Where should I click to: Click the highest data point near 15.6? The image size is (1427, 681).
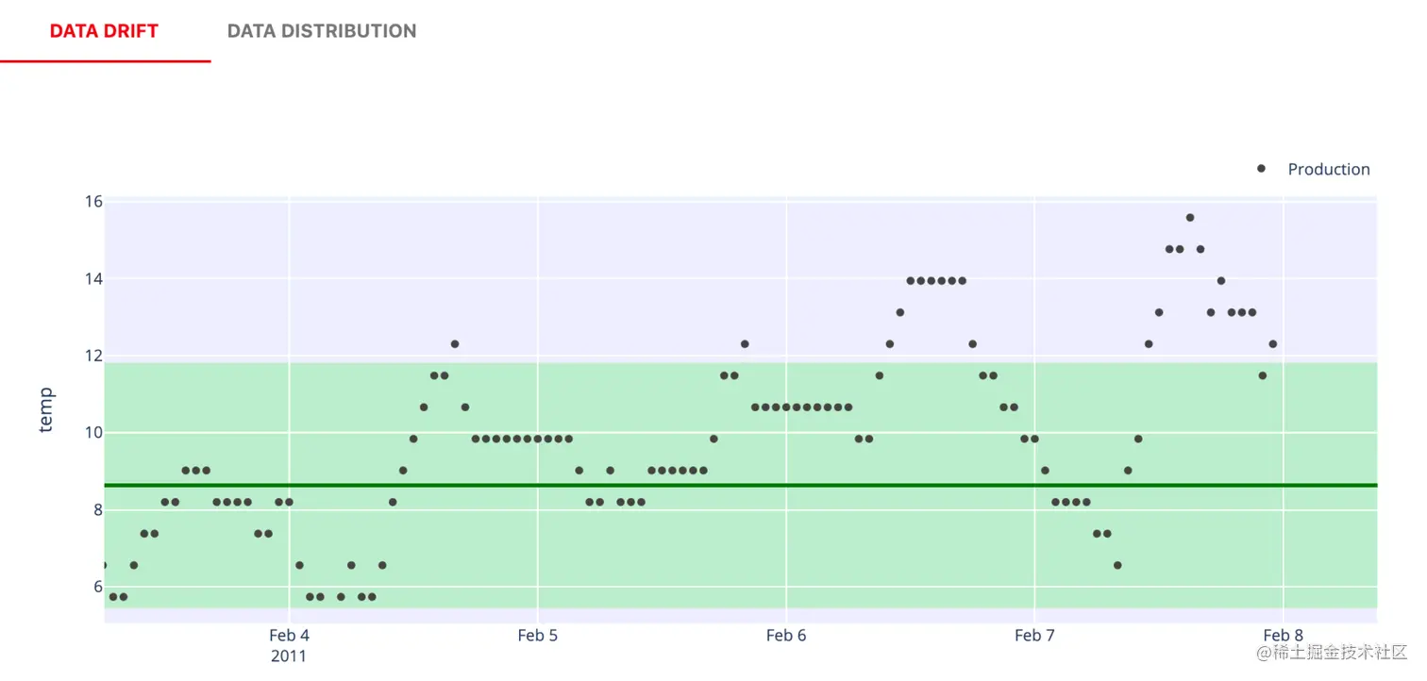point(1190,218)
